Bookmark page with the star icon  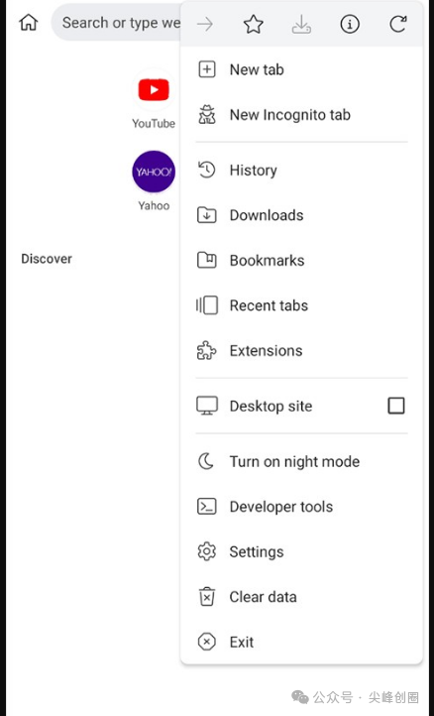tap(254, 24)
